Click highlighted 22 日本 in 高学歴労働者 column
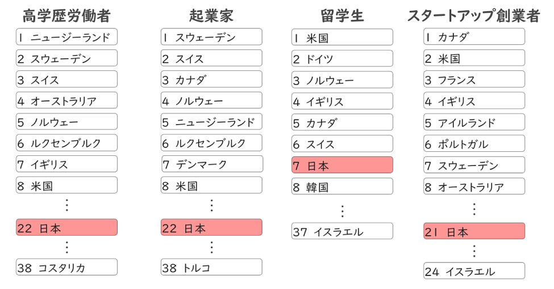Viewport: 554px width, 289px height. point(66,228)
